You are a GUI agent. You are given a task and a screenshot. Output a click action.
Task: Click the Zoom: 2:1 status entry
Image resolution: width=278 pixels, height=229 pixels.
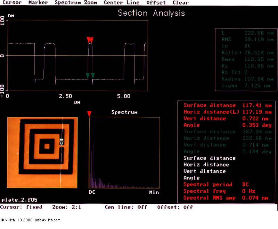click(67, 207)
